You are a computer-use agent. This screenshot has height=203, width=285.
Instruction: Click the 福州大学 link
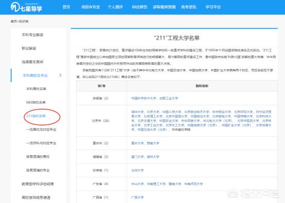(x=153, y=157)
